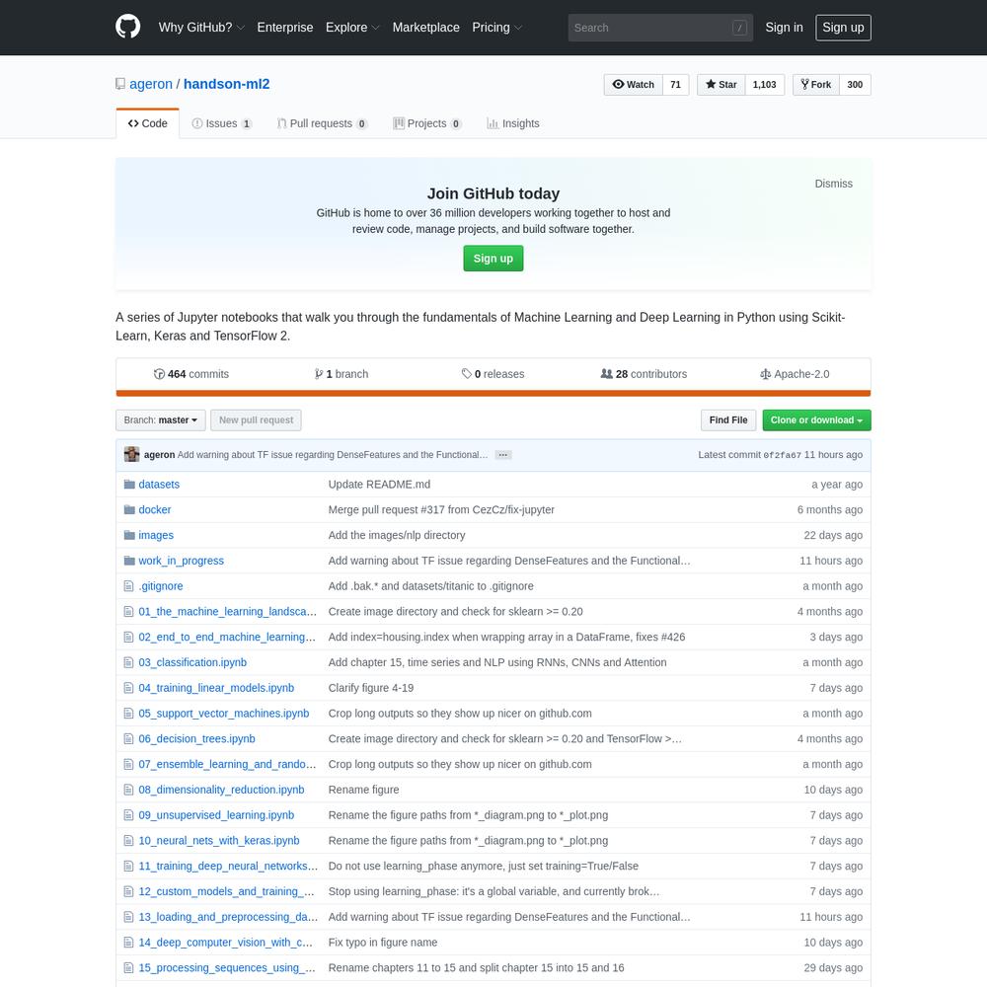Open the 300 forks count
Viewport: 987px width, 987px height.
pyautogui.click(x=855, y=84)
